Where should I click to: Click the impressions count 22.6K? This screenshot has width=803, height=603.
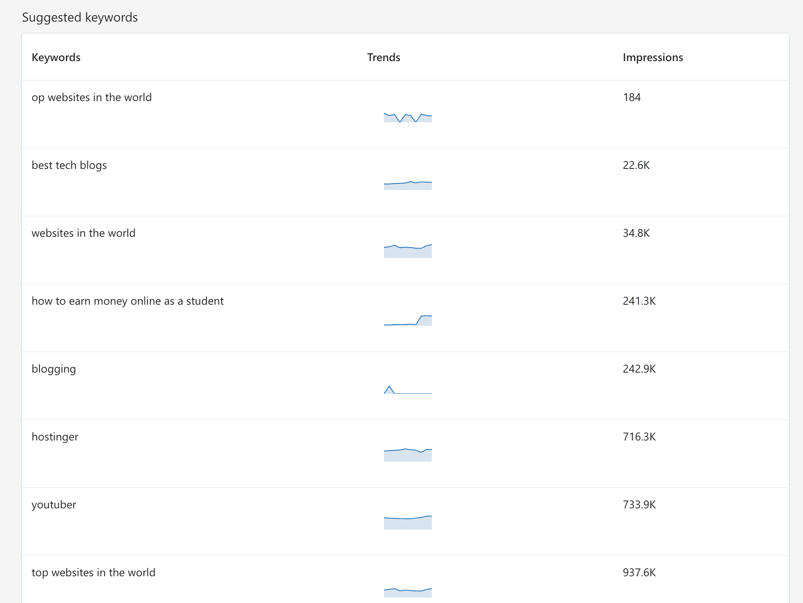(636, 165)
